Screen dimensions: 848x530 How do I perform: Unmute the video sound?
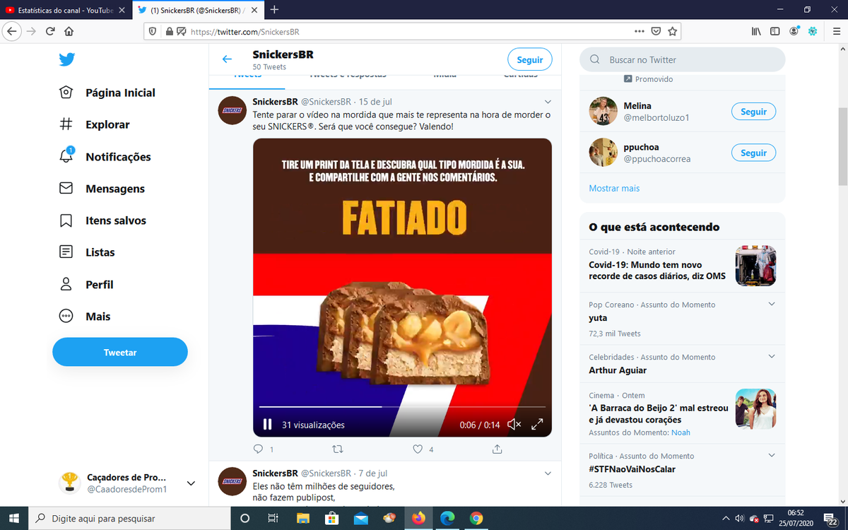pyautogui.click(x=514, y=425)
